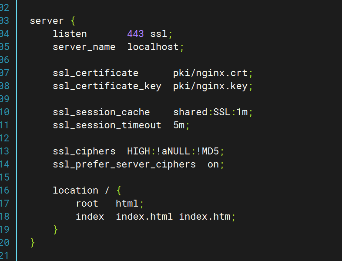342x261 pixels.
Task: Click line number 13 in the gutter
Action: [x=5, y=151]
